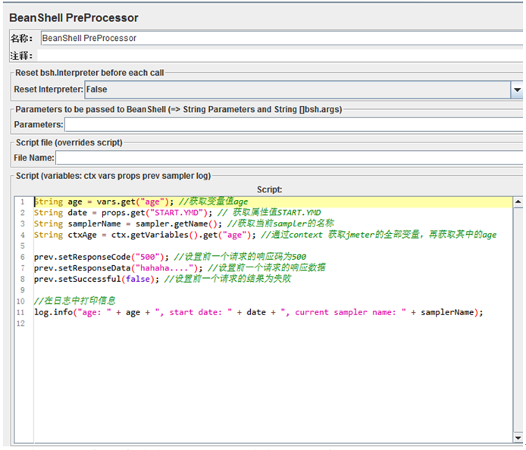The image size is (526, 450).
Task: Click the Script: label above the editor
Action: [x=269, y=189]
